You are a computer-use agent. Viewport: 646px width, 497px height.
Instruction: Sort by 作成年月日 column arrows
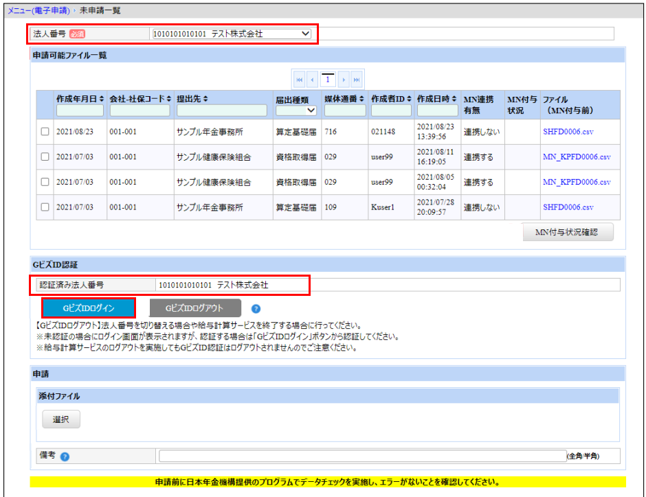point(101,99)
